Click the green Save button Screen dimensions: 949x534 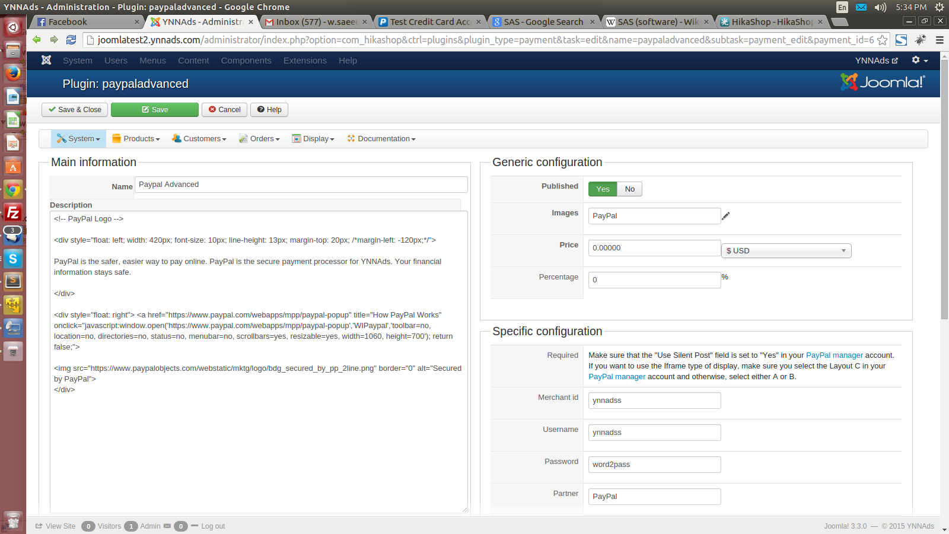pos(155,110)
